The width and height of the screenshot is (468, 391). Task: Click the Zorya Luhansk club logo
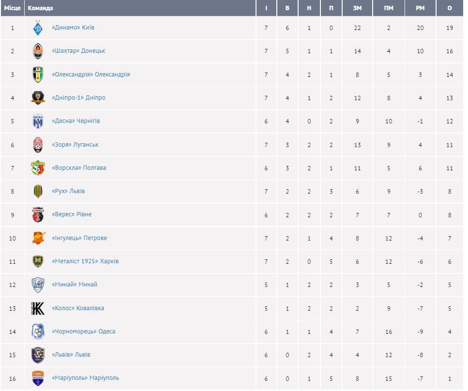click(38, 145)
